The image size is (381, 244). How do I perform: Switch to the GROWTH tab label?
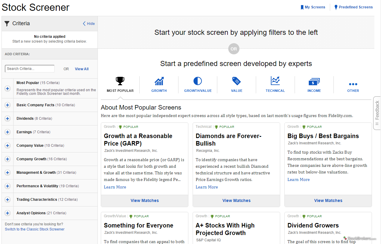(159, 91)
